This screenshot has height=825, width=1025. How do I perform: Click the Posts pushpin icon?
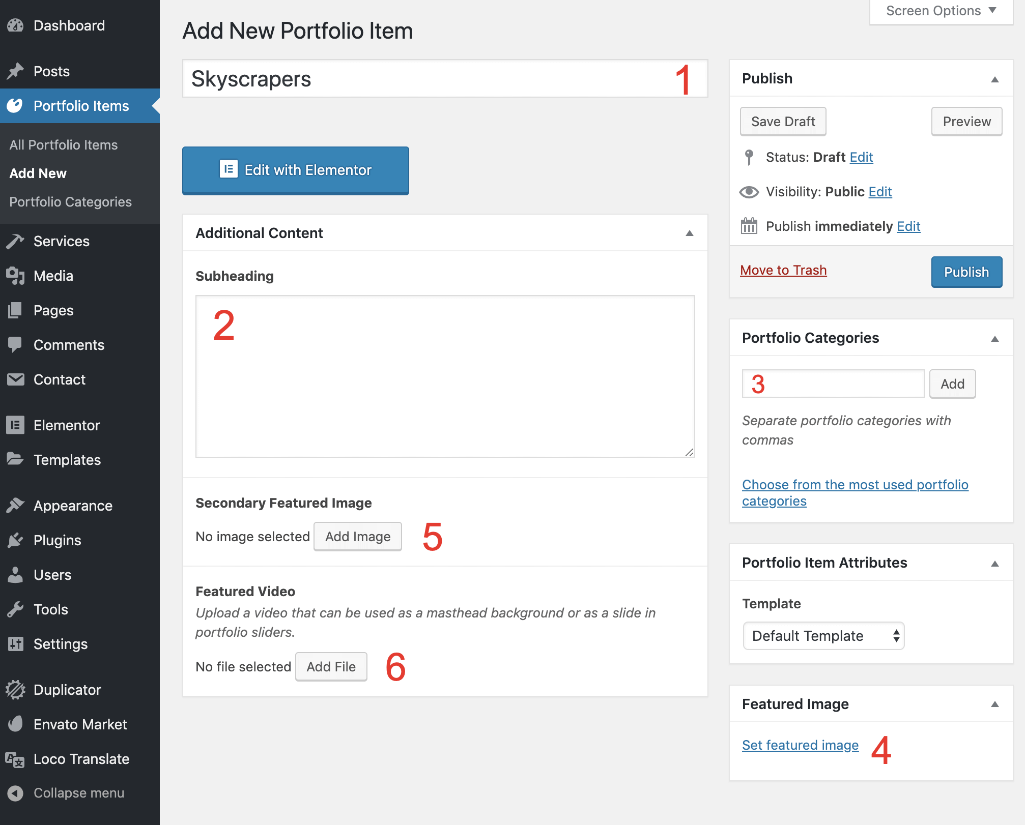pos(16,71)
